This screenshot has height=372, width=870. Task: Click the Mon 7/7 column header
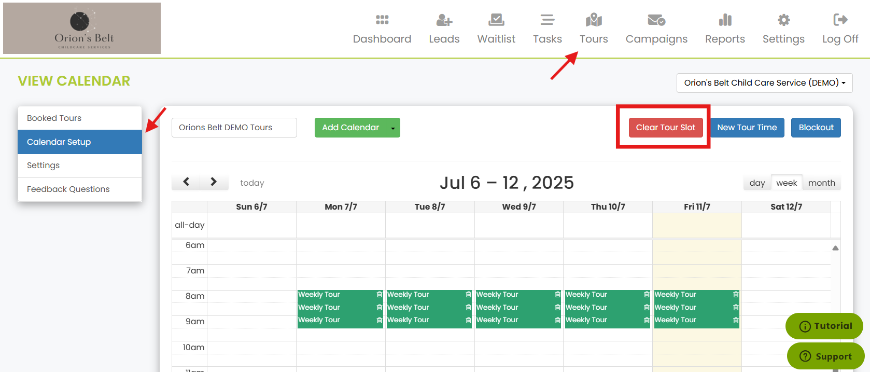pyautogui.click(x=341, y=206)
